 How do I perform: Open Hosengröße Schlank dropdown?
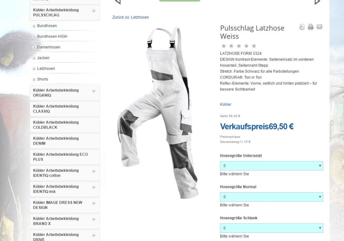click(271, 228)
